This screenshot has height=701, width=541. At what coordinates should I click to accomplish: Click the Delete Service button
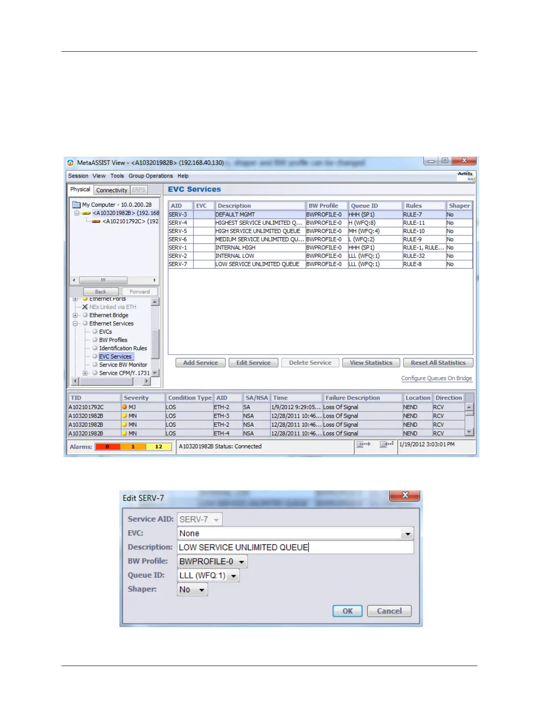pos(310,363)
